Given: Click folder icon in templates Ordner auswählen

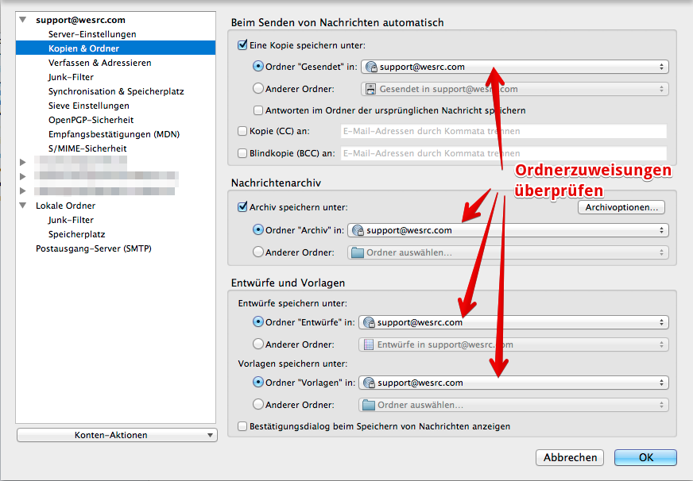Looking at the screenshot, I should (368, 405).
